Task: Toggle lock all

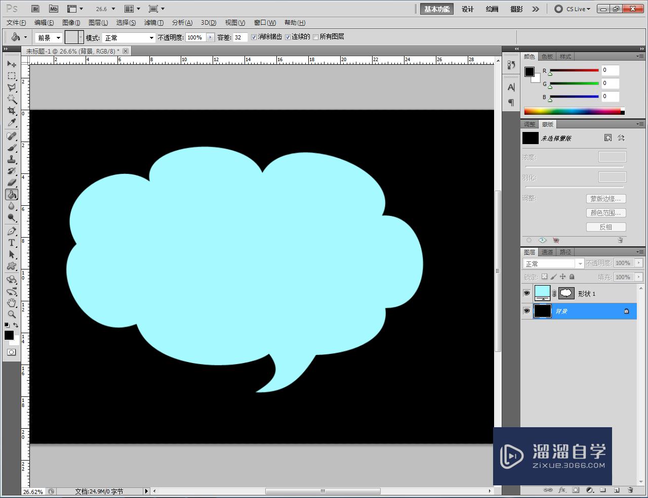Action: click(572, 277)
